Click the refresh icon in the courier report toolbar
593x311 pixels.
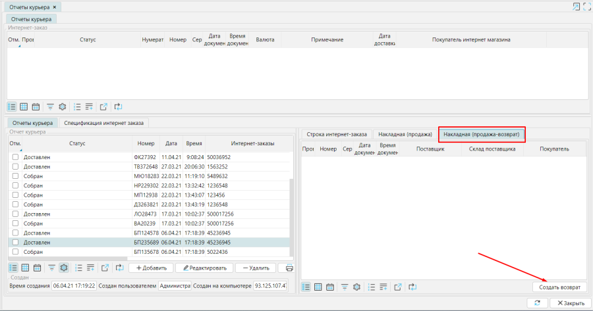coord(119,268)
